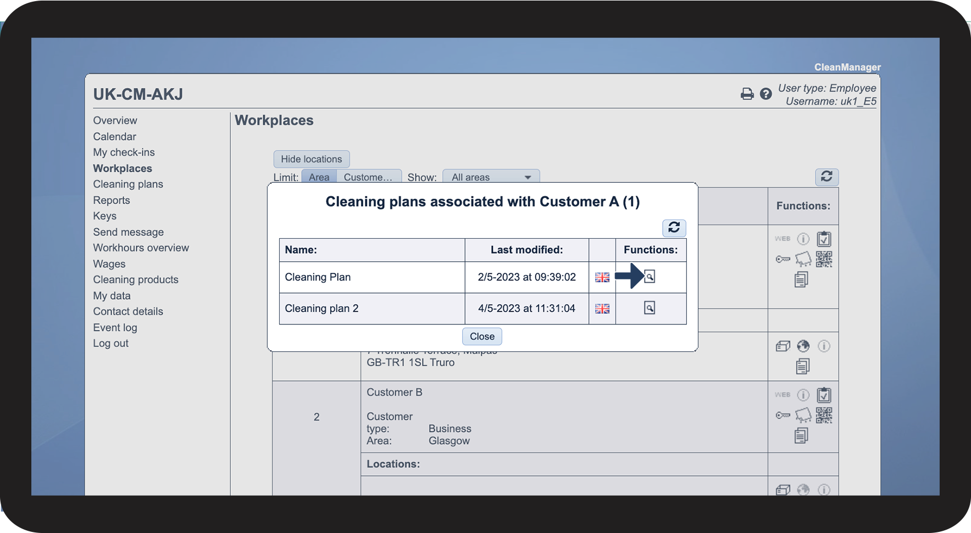Switch the Limit toggle to Customer
Screen dimensions: 971x533
tap(368, 177)
